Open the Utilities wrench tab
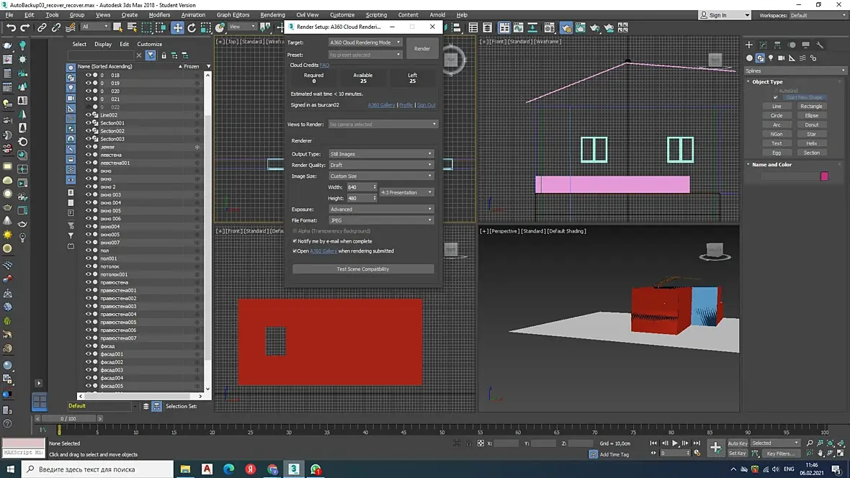Screen dimensions: 850x478 (x=820, y=45)
